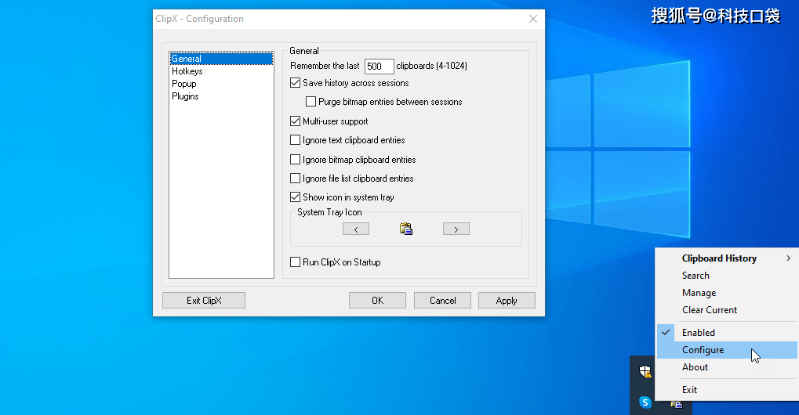Close the ClipX Configuration window

533,19
